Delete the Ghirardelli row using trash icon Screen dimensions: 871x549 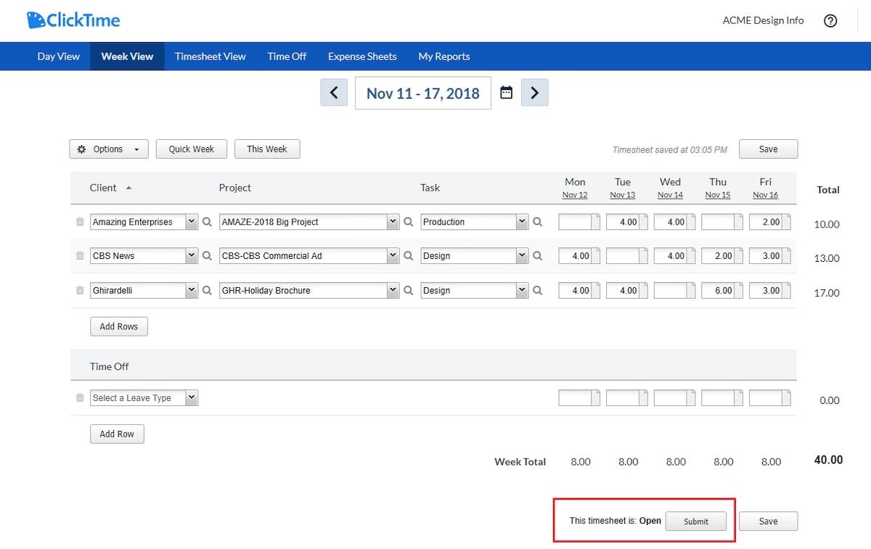tap(80, 290)
